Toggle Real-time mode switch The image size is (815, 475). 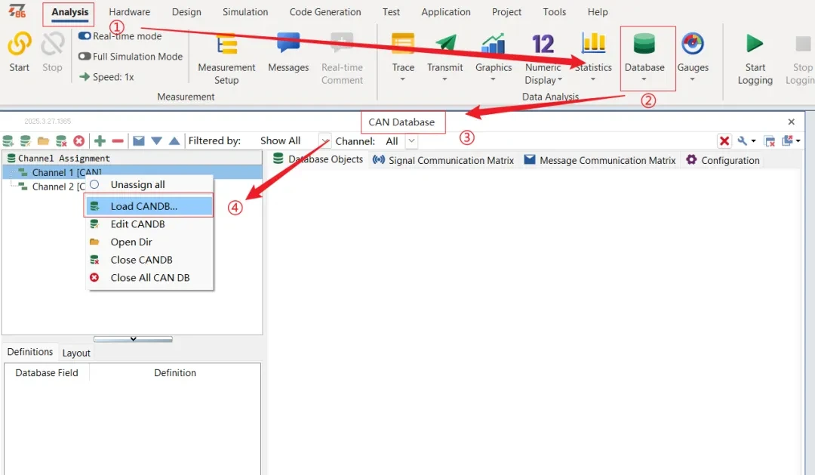[x=85, y=36]
